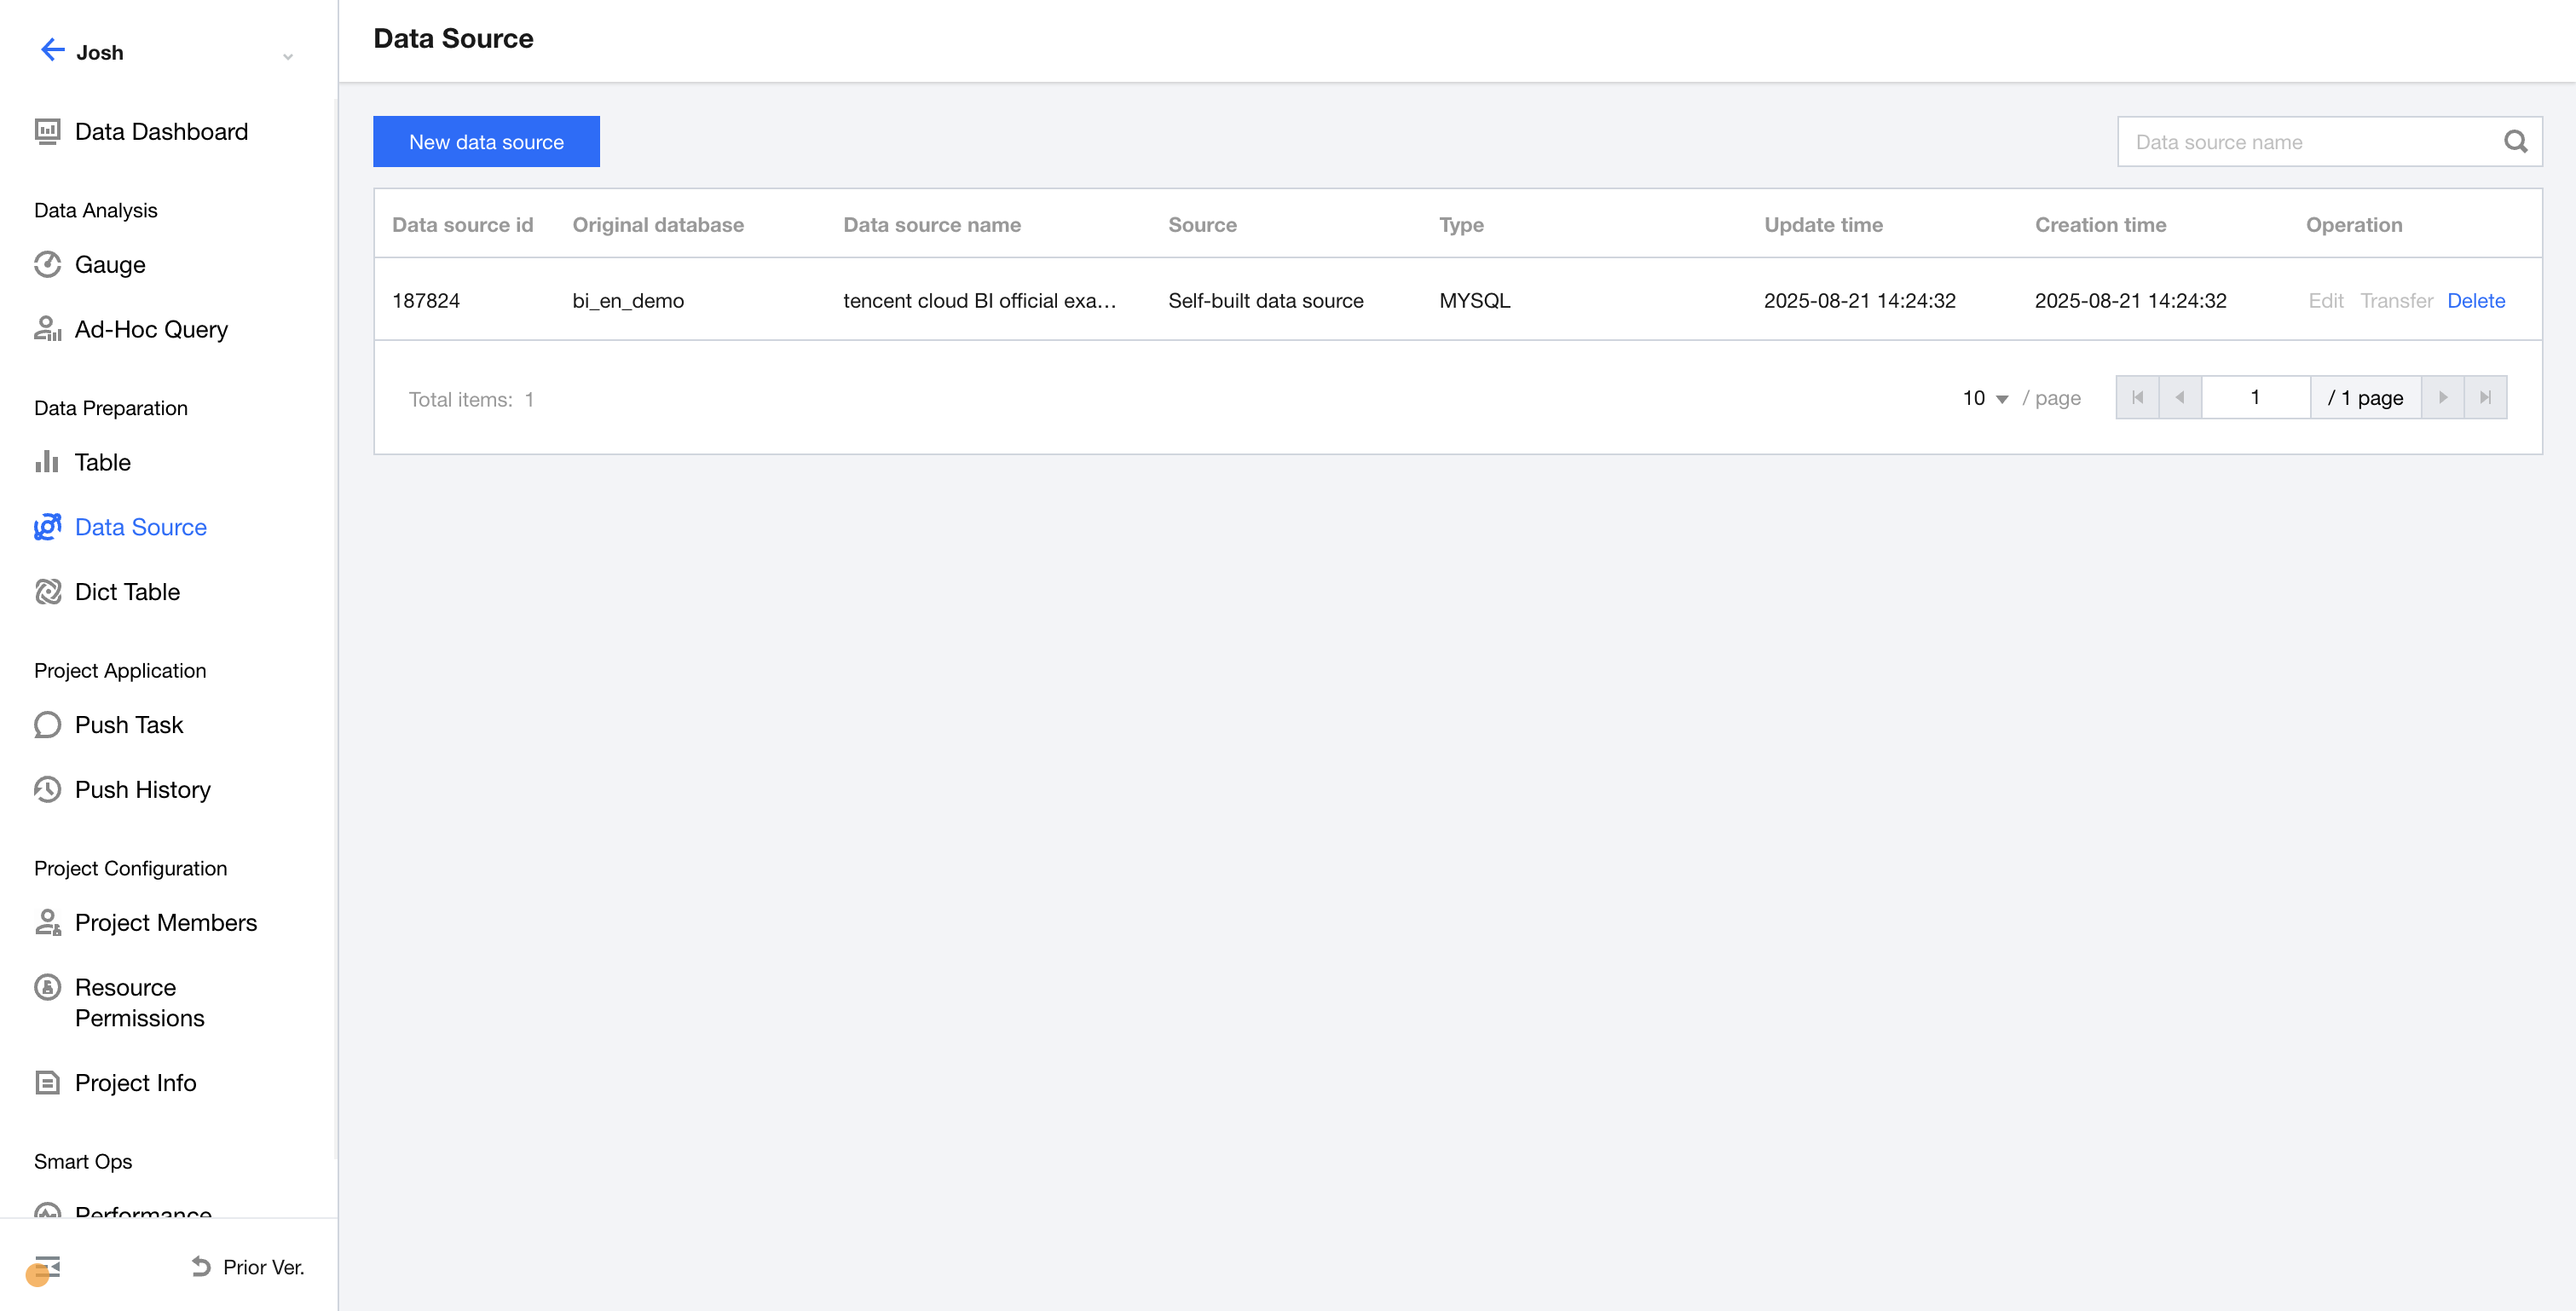Delete the bi_en_demo data source
The image size is (2576, 1311).
click(x=2475, y=300)
